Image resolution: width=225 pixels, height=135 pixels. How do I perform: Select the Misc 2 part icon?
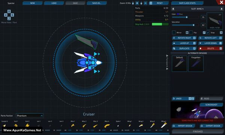(84, 126)
